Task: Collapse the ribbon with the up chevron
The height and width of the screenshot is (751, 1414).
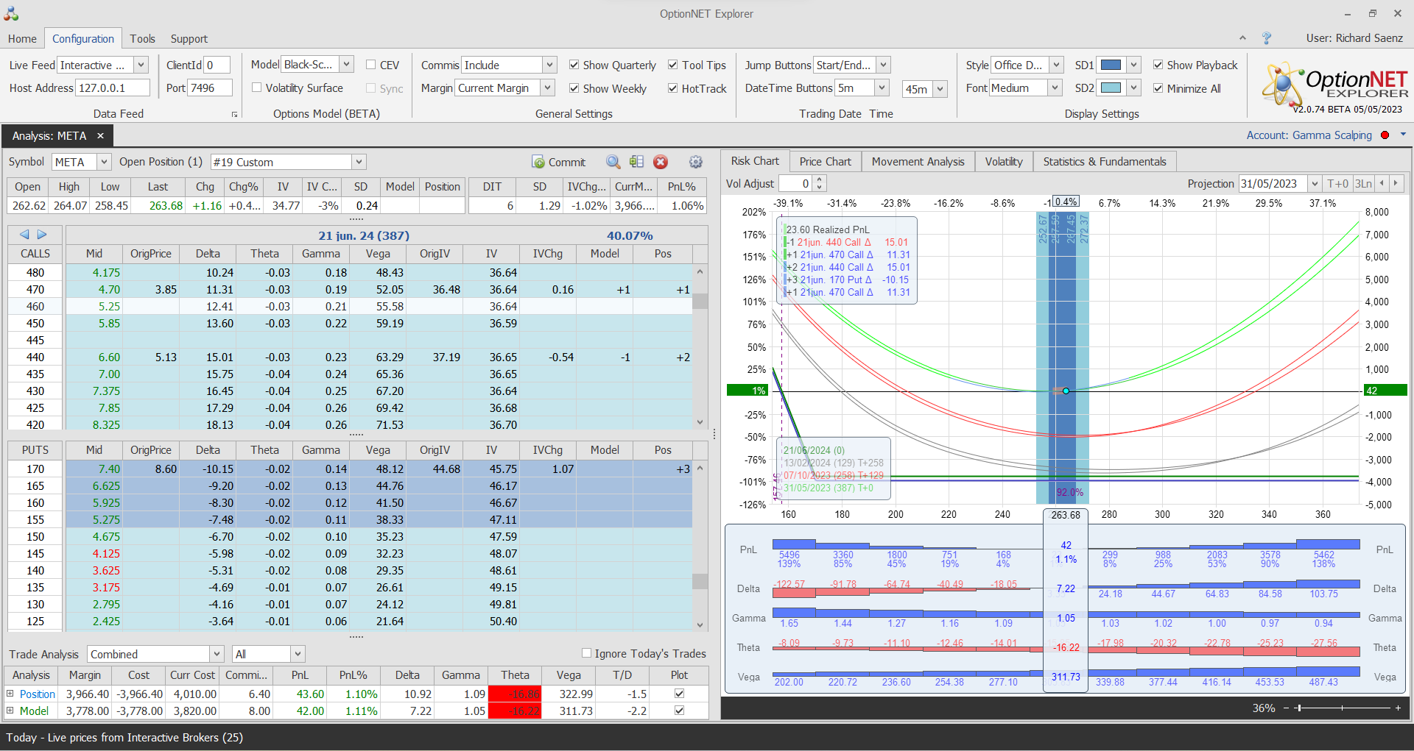Action: click(x=1242, y=38)
